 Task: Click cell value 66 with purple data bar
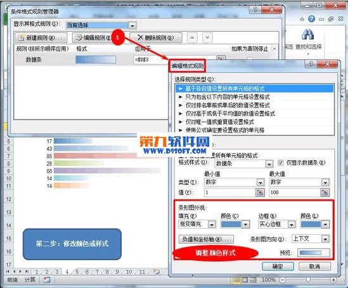(49, 171)
